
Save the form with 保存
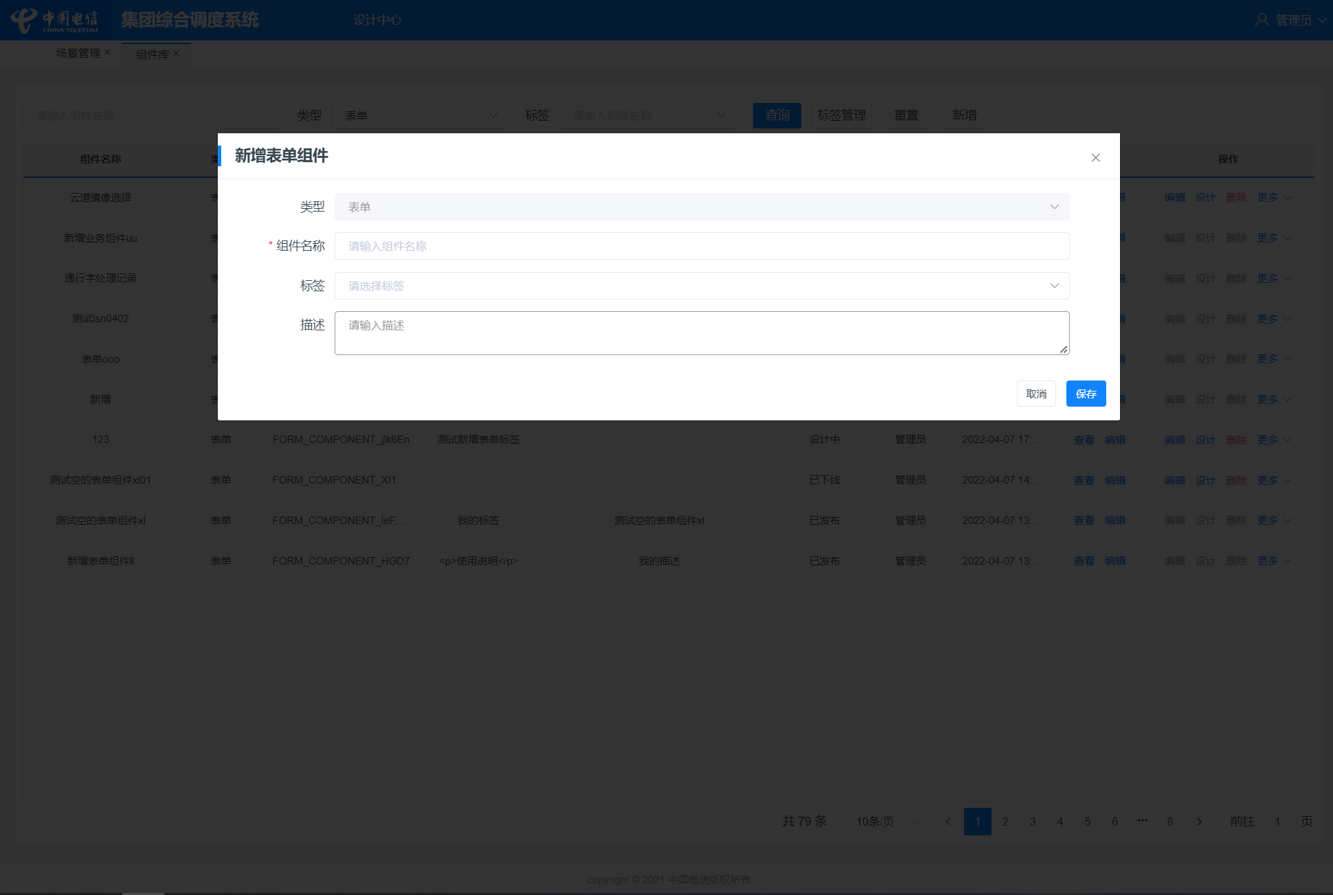tap(1086, 394)
